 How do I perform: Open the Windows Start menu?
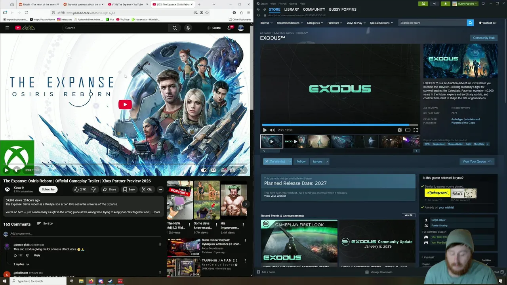click(x=5, y=281)
